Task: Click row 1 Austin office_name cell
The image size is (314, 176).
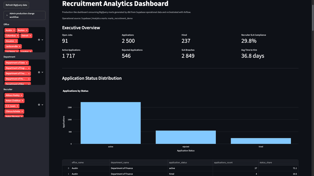Action: (90, 174)
